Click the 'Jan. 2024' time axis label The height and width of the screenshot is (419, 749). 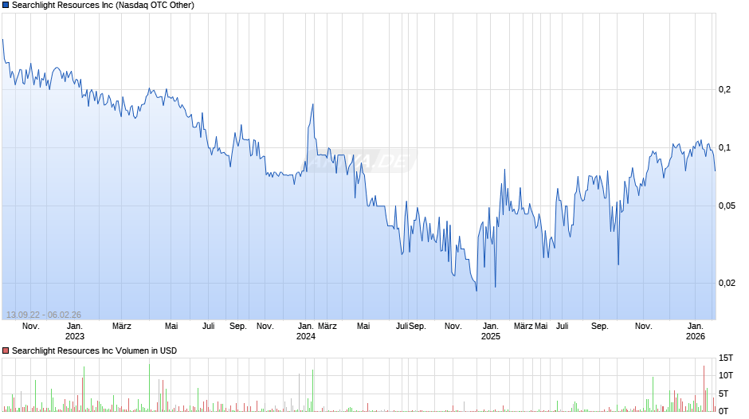[306, 331]
